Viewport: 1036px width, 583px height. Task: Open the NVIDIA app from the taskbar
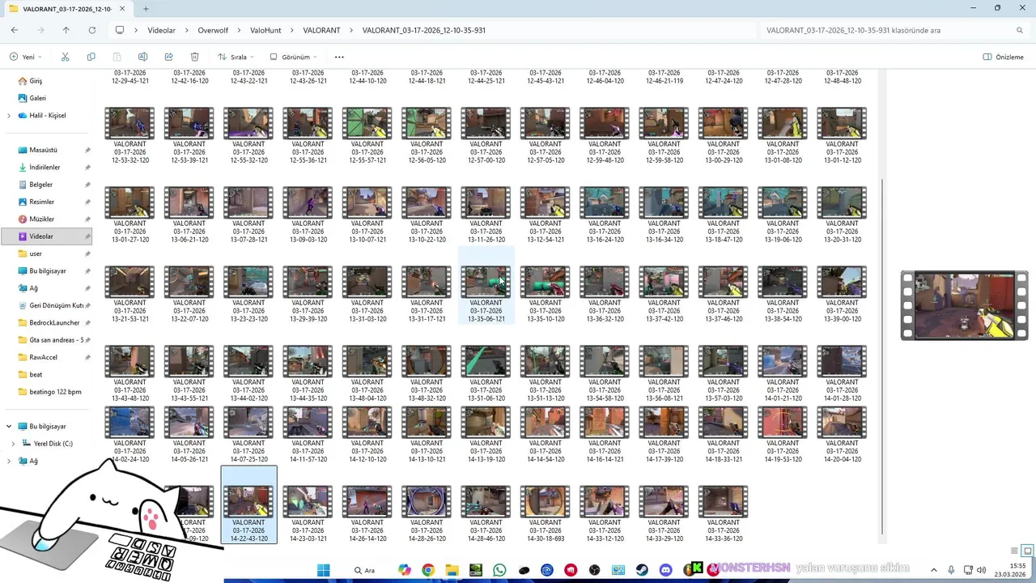476,570
